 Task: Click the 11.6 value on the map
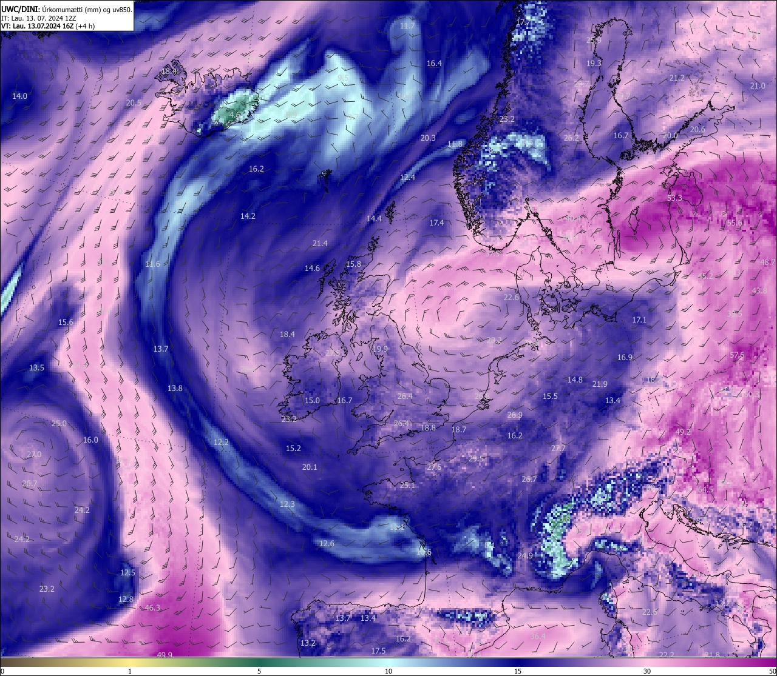[x=152, y=264]
